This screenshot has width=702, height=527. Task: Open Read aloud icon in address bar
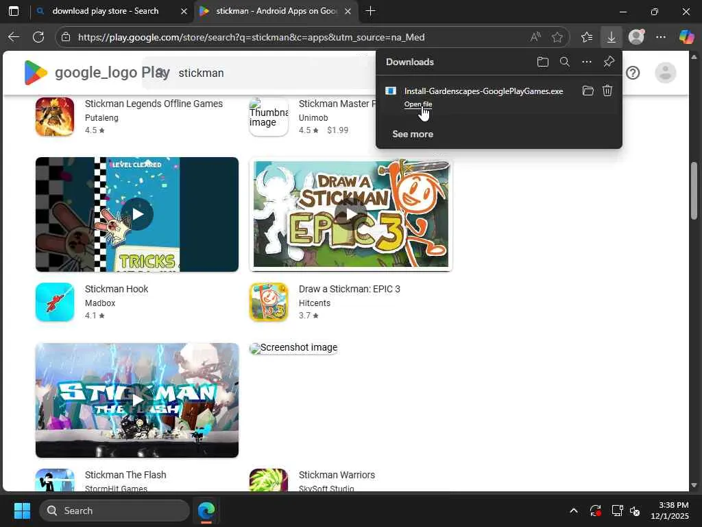535,37
